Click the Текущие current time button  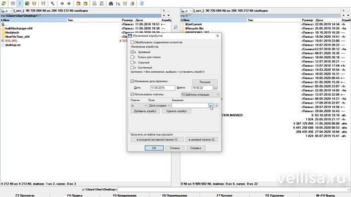pos(205,82)
